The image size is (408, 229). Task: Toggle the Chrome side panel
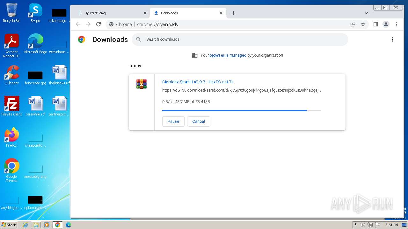[376, 24]
